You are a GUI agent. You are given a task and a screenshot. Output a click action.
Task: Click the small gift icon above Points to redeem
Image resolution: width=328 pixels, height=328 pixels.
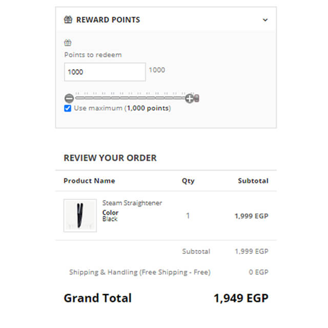click(x=68, y=43)
